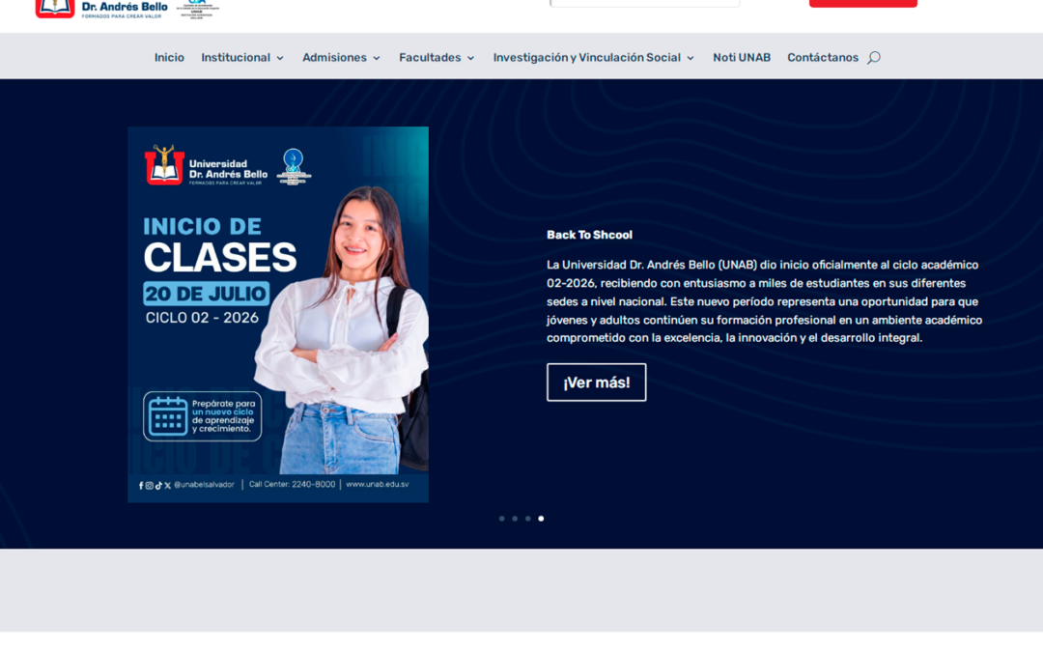The image size is (1043, 652).
Task: Click the Inicio de Clases banner image
Action: [278, 314]
